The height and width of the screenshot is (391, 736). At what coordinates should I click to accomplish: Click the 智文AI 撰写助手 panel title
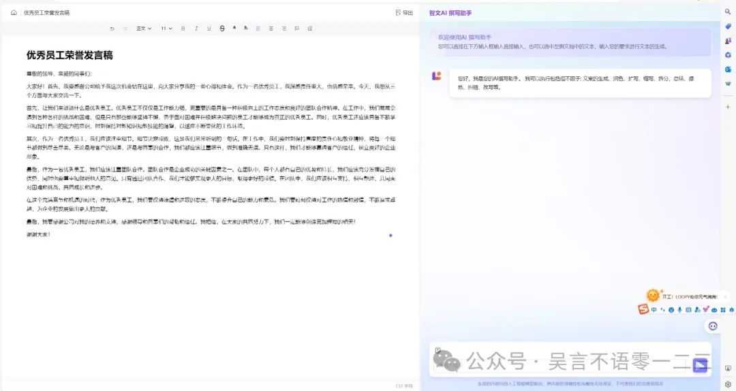coord(450,13)
